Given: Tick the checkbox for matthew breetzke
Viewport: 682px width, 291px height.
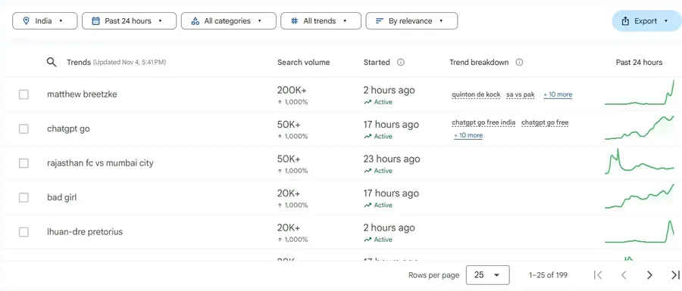Looking at the screenshot, I should (x=23, y=94).
